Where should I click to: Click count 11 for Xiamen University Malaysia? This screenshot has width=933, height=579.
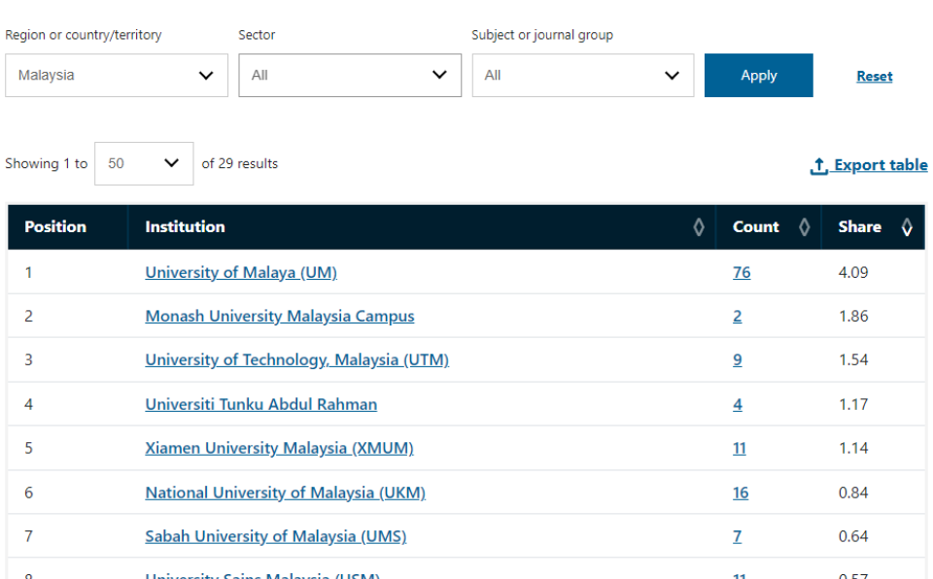point(740,448)
